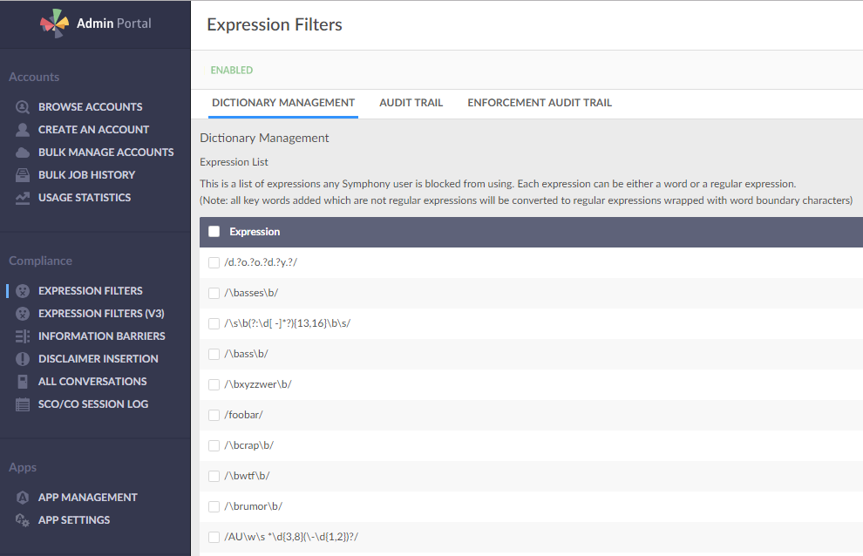
Task: Click the Browse Accounts magnifier icon
Action: pos(23,107)
